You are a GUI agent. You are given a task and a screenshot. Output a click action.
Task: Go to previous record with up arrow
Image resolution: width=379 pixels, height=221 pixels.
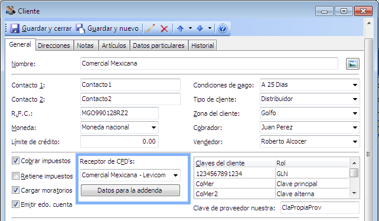point(180,28)
